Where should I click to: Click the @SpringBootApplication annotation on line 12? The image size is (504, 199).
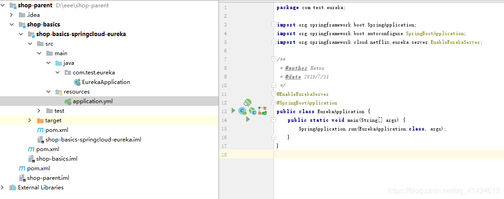tap(307, 103)
